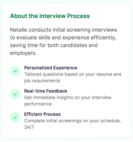Click the saving time for both candidates line
Image resolution: width=133 pixels, height=142 pixels.
click(54, 45)
